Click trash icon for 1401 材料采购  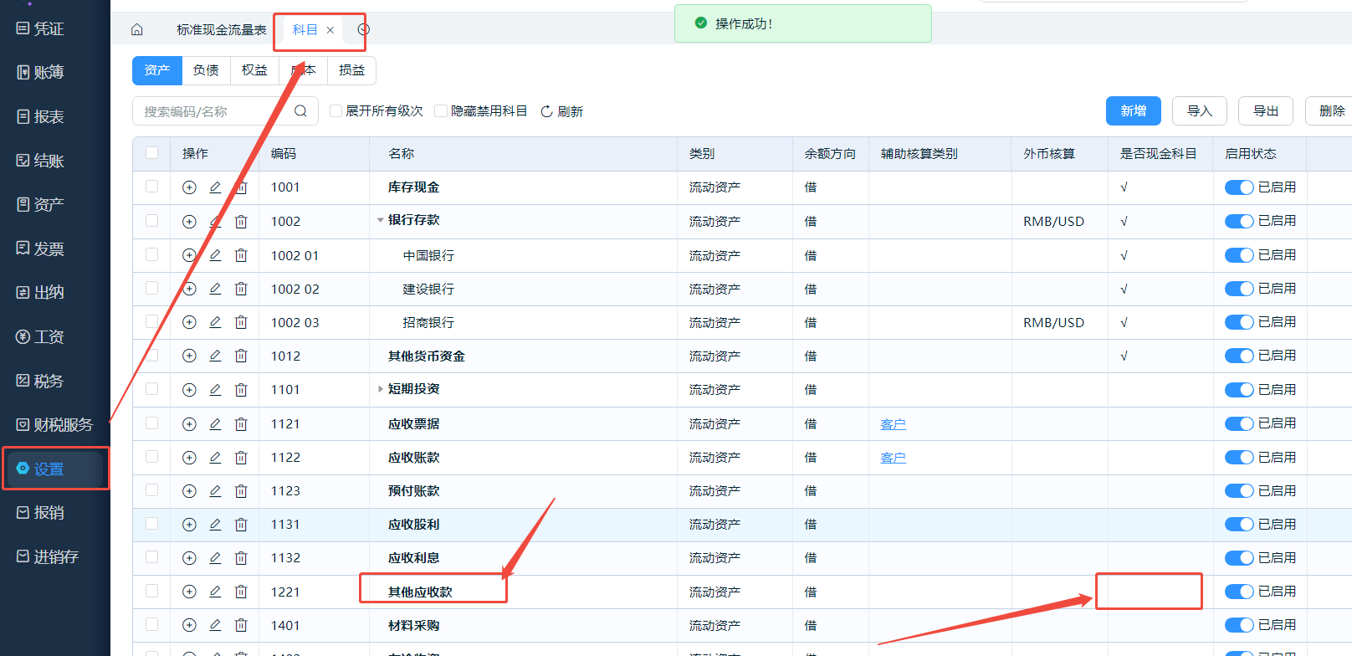click(x=241, y=625)
